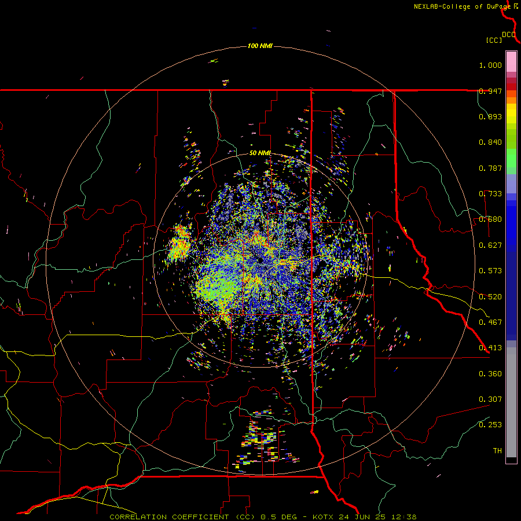
Task: Click the TH threshold label on scale
Action: coord(497,451)
